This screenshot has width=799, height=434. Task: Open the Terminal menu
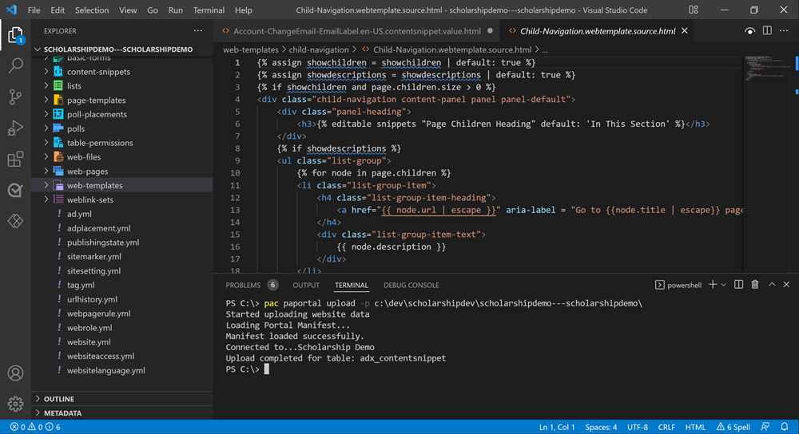coord(209,10)
